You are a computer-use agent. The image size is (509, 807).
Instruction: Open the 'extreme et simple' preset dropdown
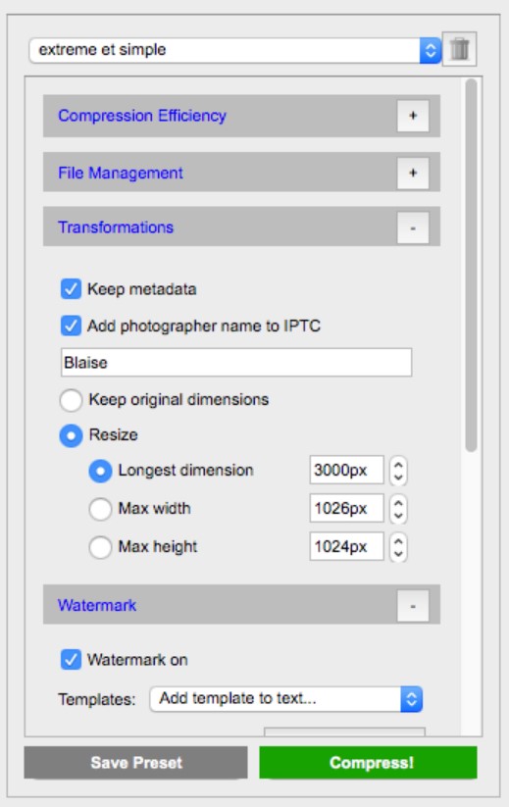tap(235, 50)
